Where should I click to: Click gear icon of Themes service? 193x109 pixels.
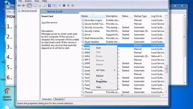83,92
